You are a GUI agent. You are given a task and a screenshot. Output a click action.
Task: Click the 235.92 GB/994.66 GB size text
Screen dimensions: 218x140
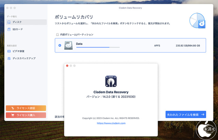click(x=188, y=46)
